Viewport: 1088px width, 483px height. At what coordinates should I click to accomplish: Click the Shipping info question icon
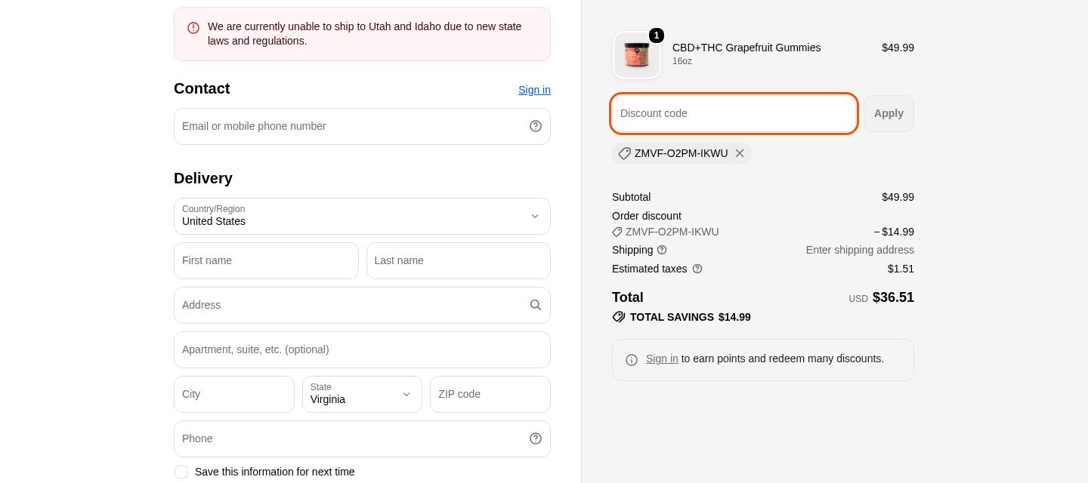(x=662, y=250)
